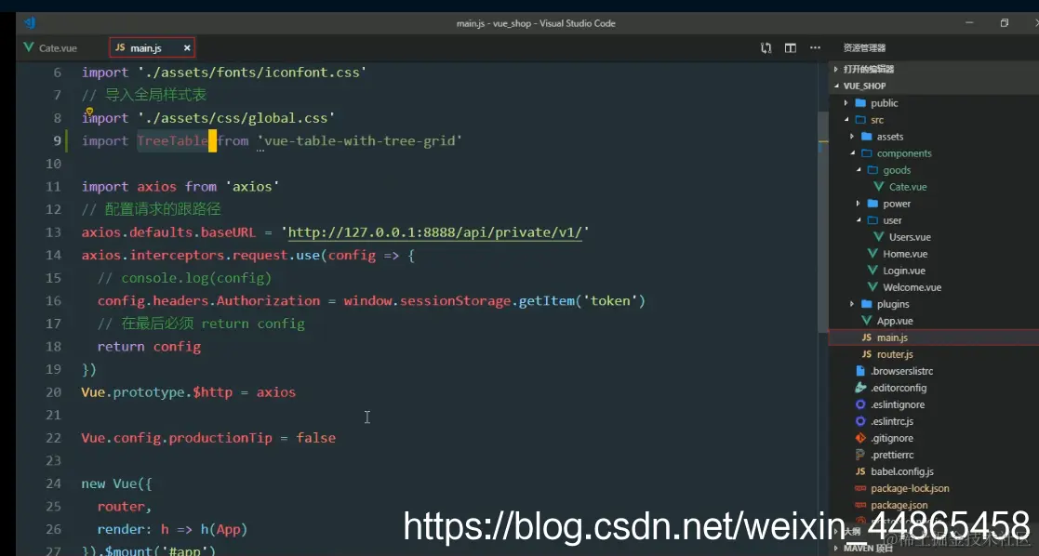Screen dimensions: 1039x556
Task: Click 'vue-table-with-tree-grid' import string
Action: tap(359, 140)
